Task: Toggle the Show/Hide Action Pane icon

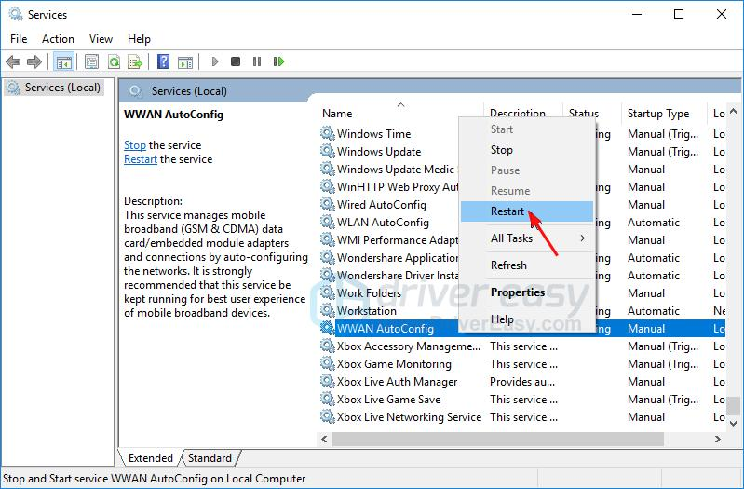Action: pos(185,61)
